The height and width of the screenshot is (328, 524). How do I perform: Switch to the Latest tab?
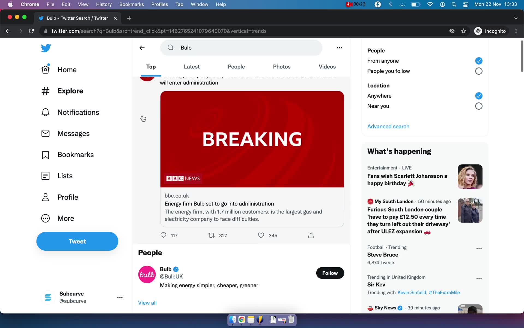tap(192, 67)
